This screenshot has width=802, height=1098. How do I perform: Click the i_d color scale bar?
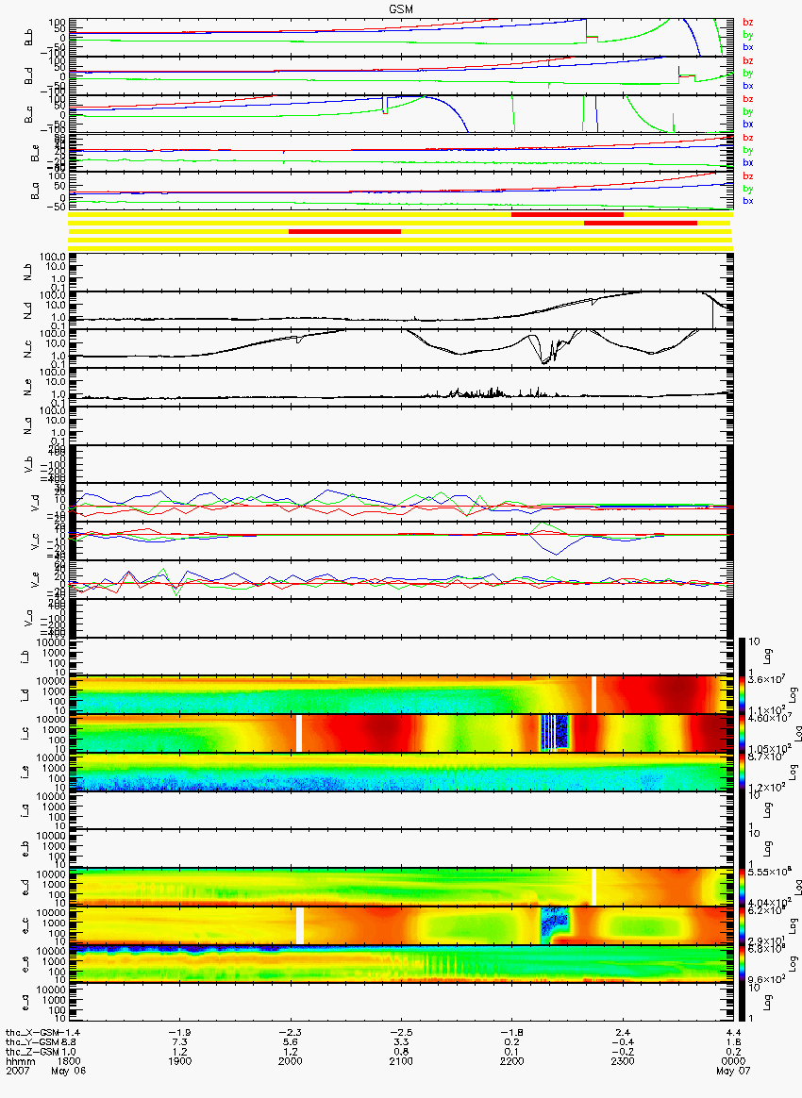(x=742, y=694)
